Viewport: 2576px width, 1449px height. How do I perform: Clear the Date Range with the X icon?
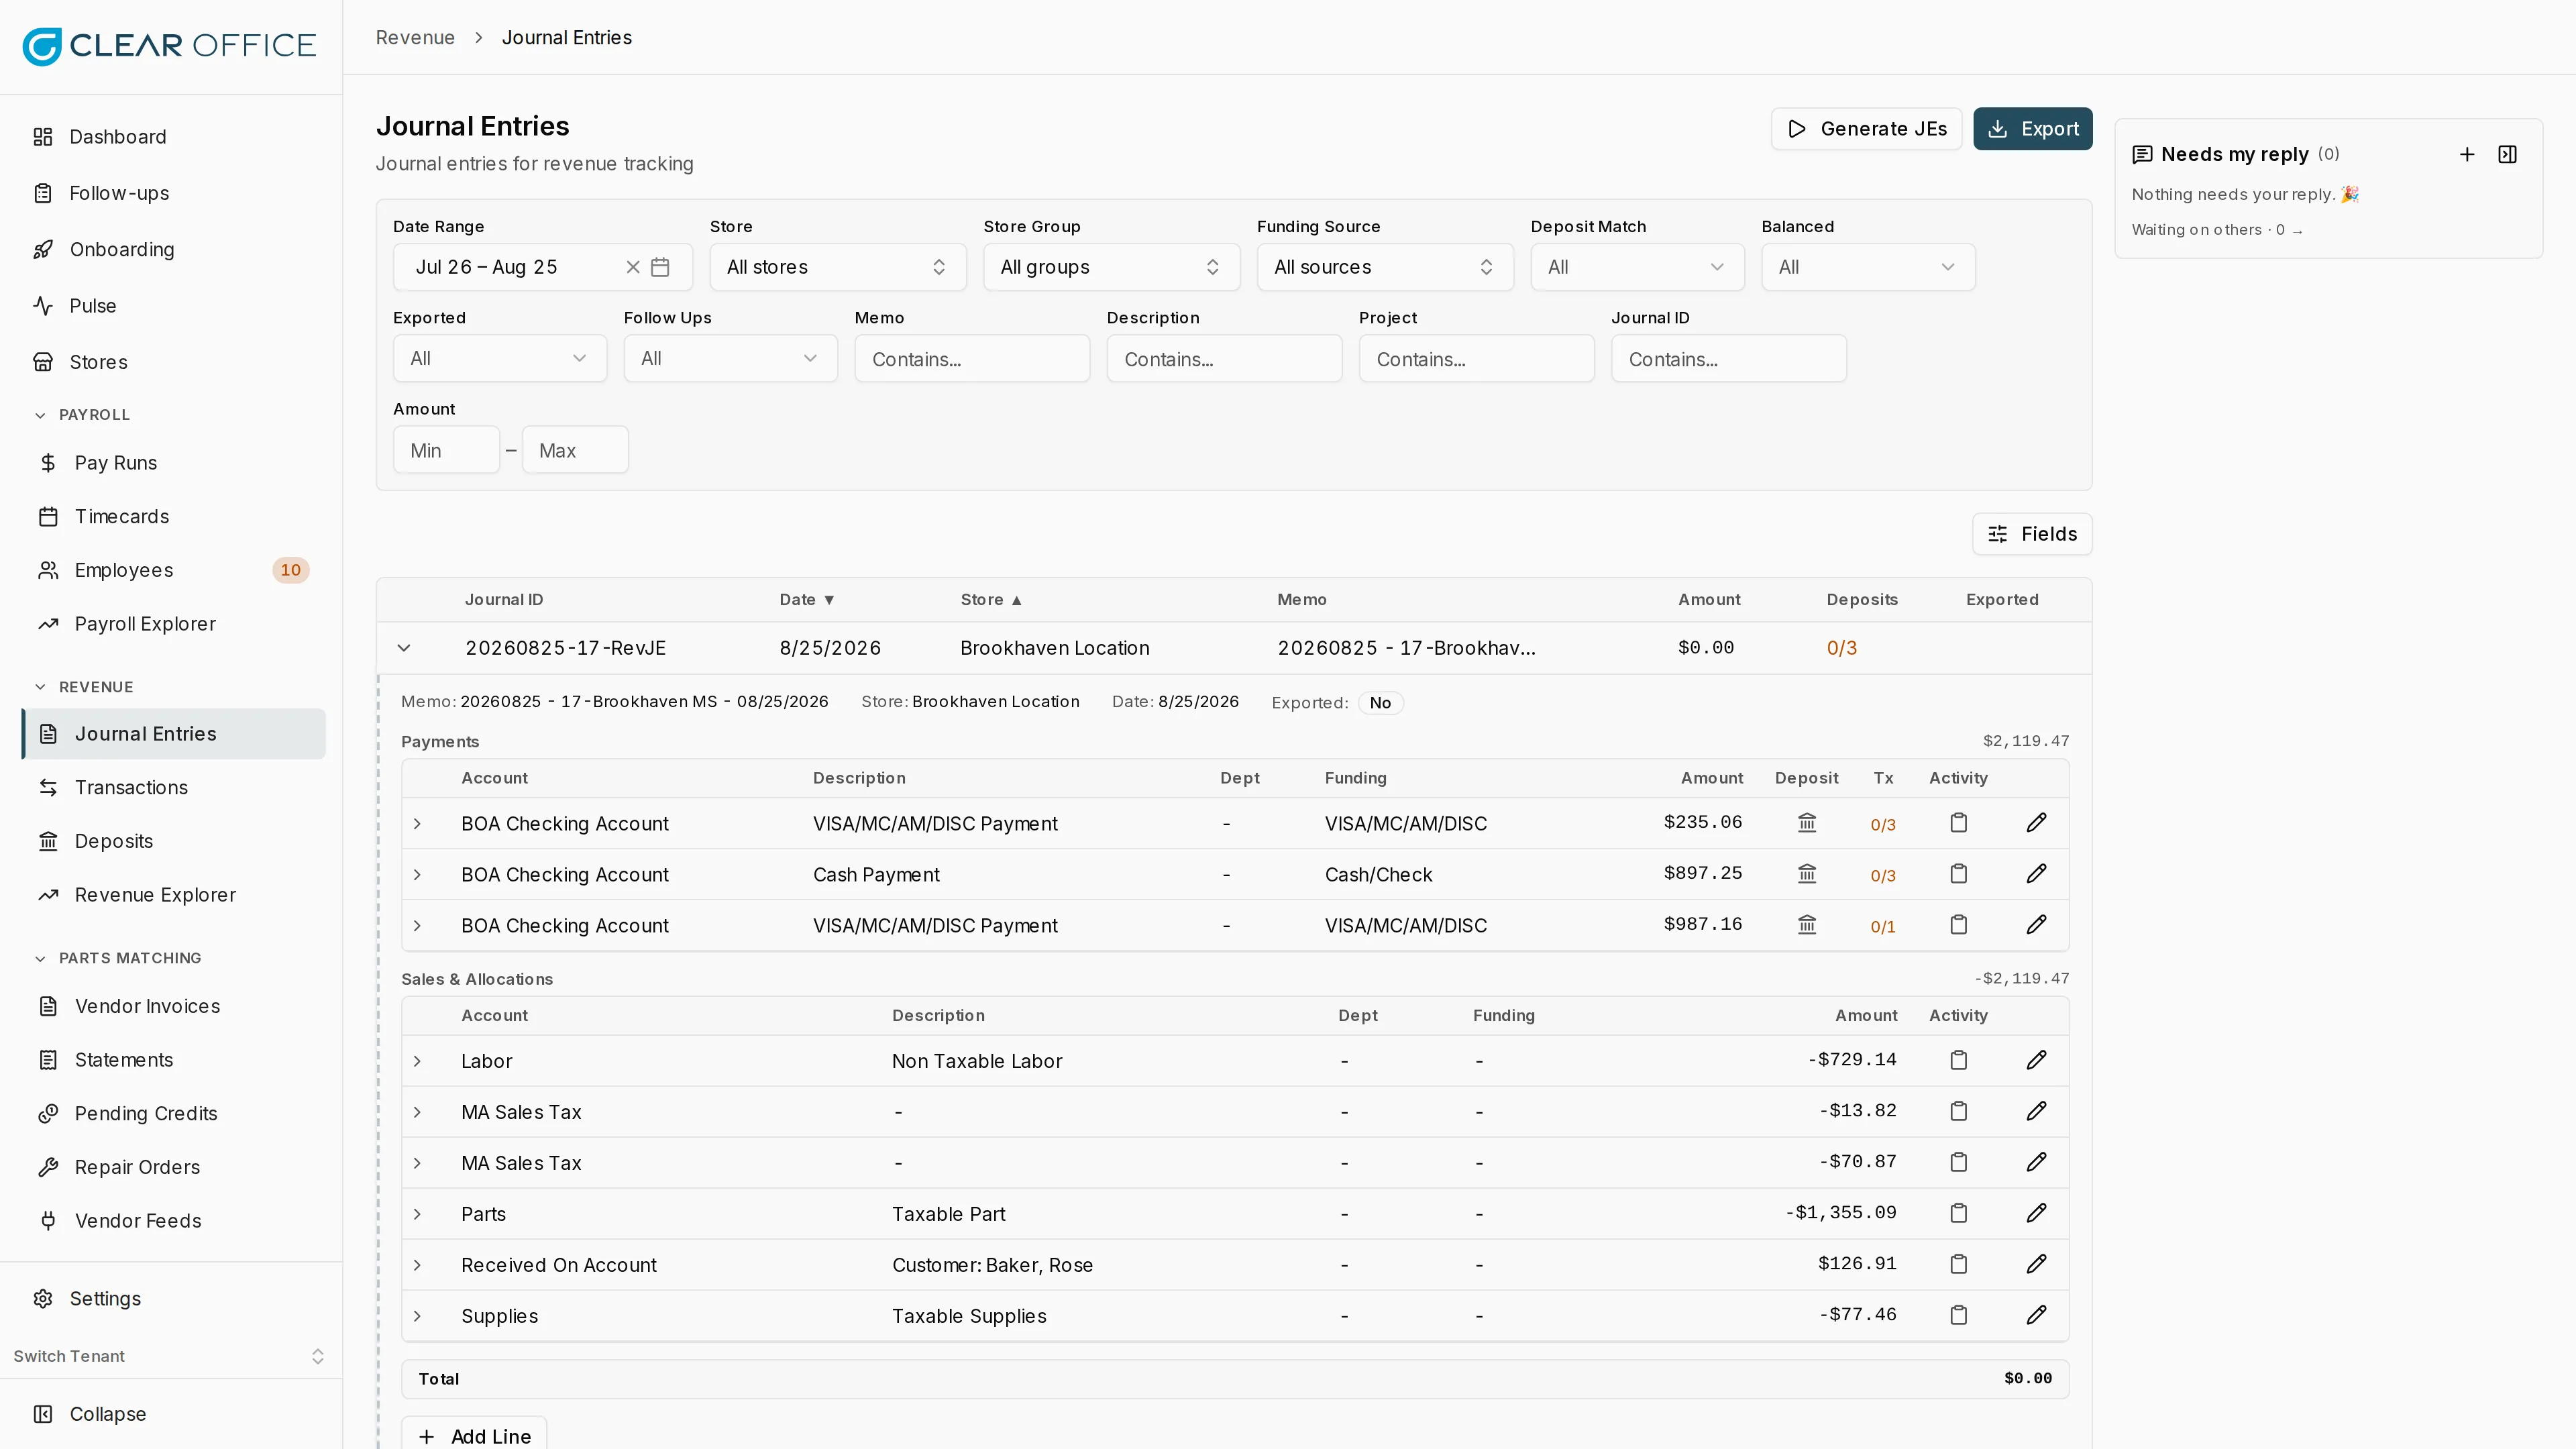pyautogui.click(x=632, y=267)
